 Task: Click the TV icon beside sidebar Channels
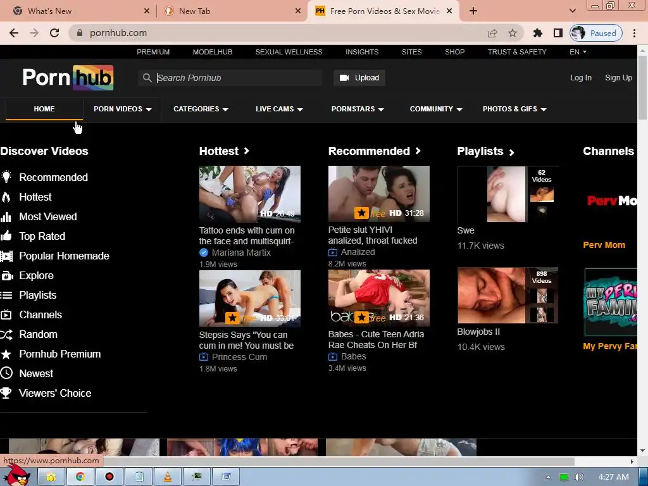pos(6,315)
